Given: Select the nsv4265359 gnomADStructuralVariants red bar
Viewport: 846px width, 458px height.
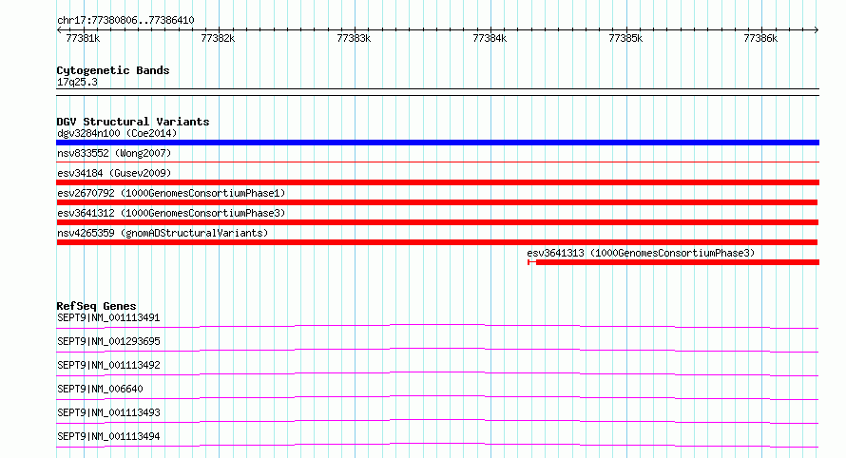Looking at the screenshot, I should tap(437, 242).
